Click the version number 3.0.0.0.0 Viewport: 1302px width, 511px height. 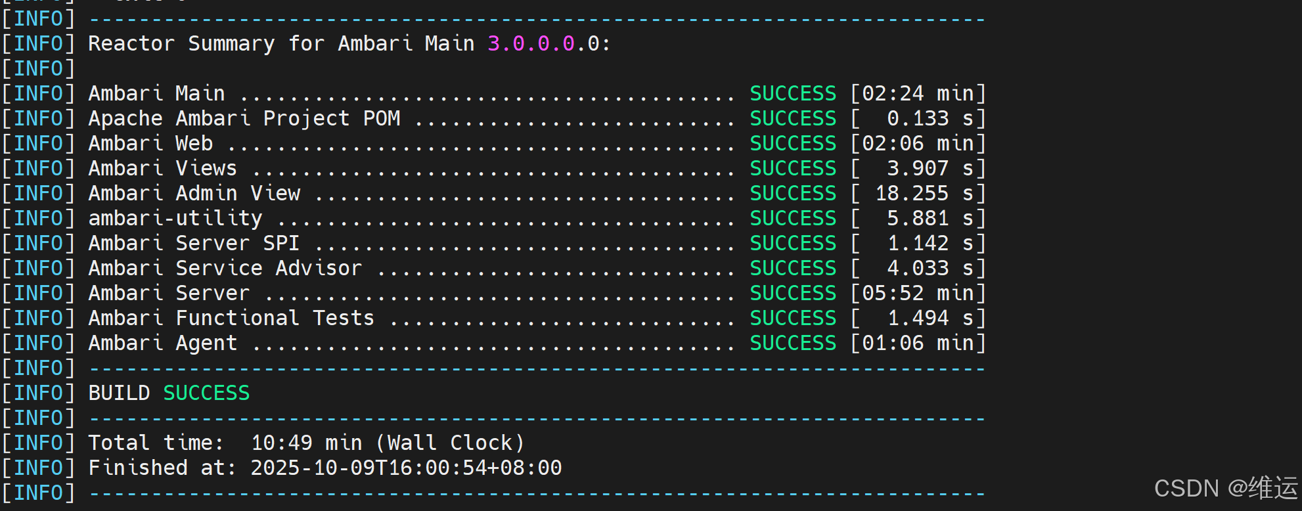click(543, 44)
